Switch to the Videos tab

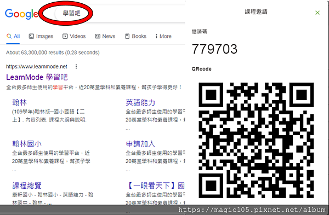click(74, 37)
